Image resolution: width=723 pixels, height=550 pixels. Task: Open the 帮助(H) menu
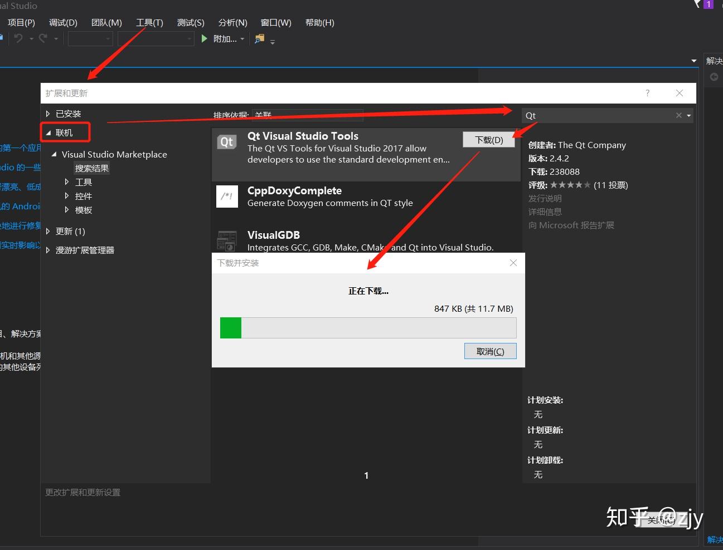[x=319, y=23]
